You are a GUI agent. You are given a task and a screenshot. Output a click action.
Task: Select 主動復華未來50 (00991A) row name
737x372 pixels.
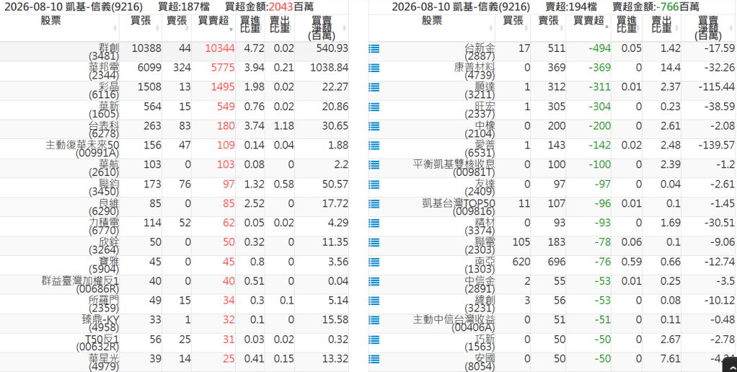(82, 149)
